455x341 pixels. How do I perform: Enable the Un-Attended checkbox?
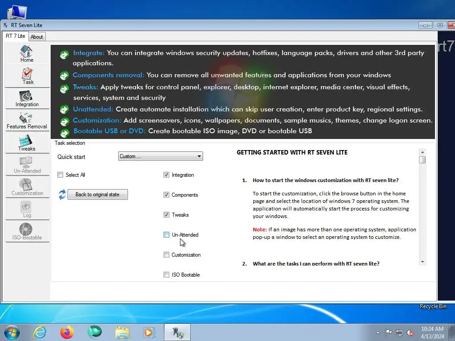166,235
